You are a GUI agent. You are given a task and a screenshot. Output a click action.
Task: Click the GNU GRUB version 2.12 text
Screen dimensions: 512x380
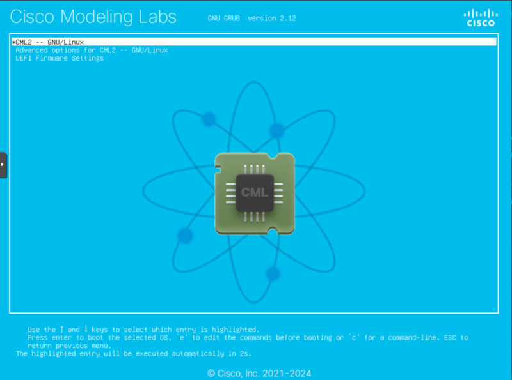[x=252, y=19]
